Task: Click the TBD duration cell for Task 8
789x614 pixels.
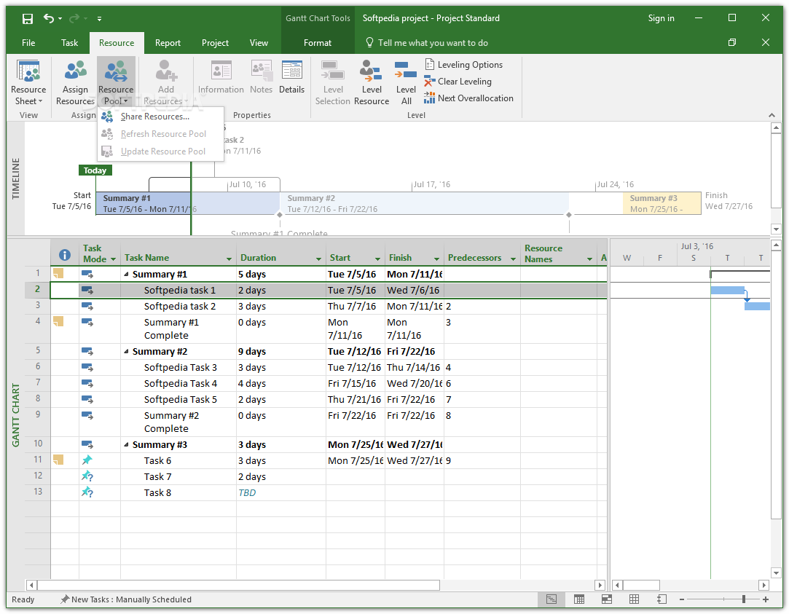Action: point(280,492)
